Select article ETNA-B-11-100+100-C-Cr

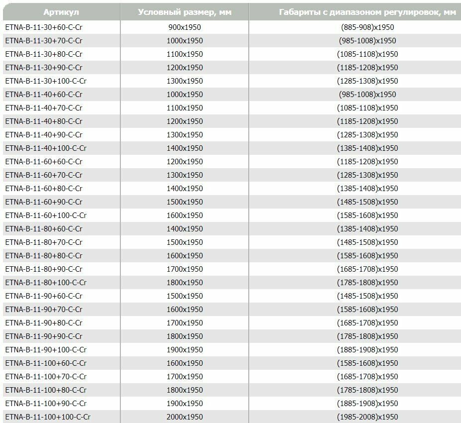pos(48,417)
